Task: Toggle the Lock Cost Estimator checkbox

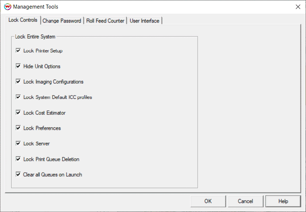Action: point(18,113)
